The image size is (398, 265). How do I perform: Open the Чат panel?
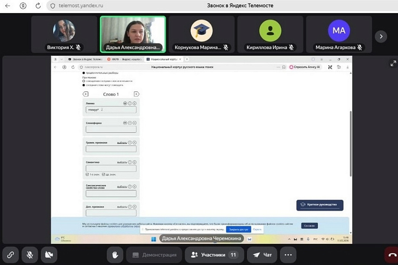(x=262, y=255)
